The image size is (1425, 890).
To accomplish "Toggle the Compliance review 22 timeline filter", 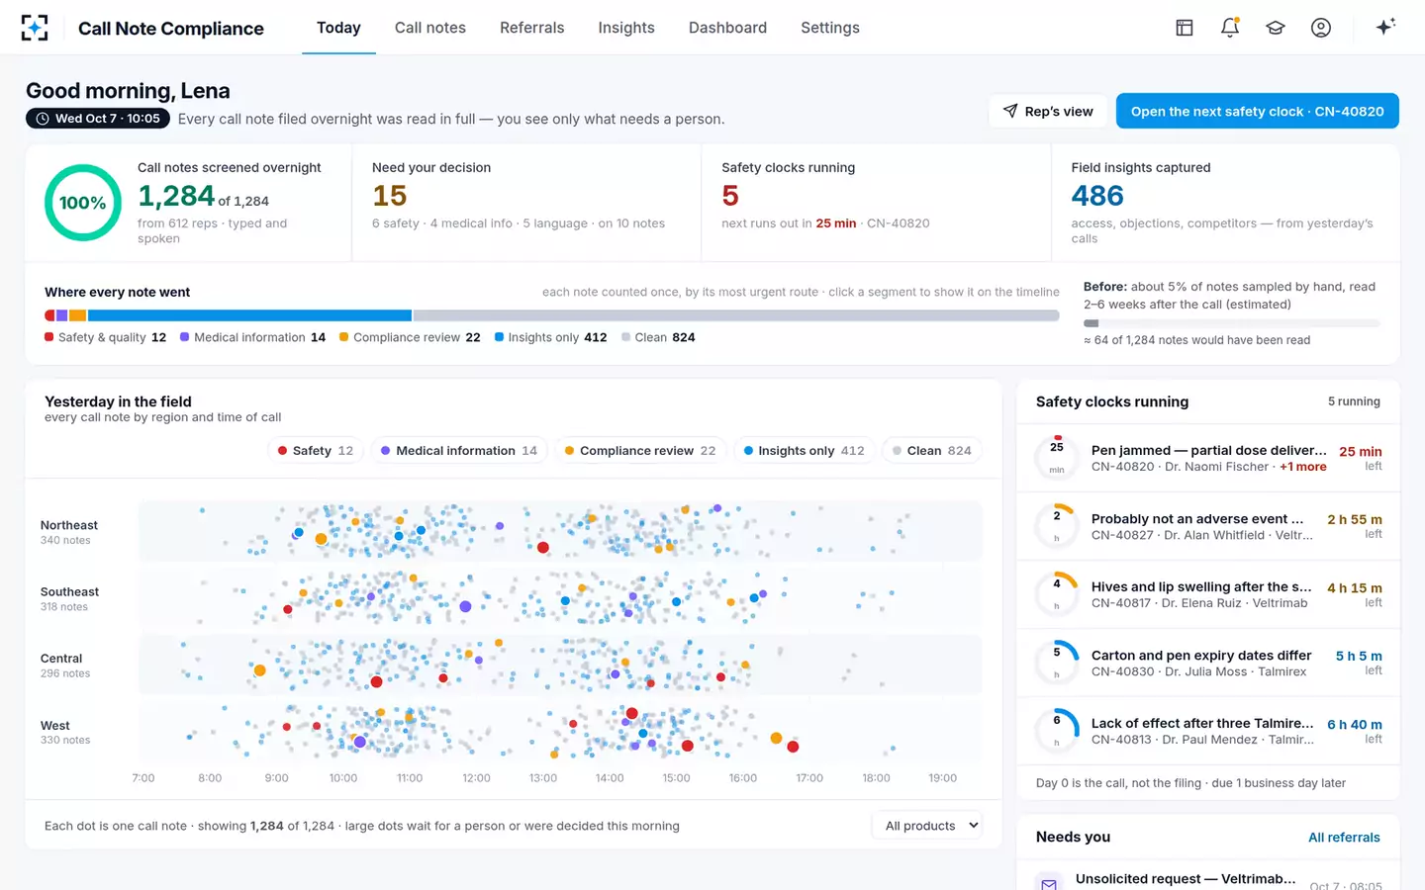I will [640, 451].
